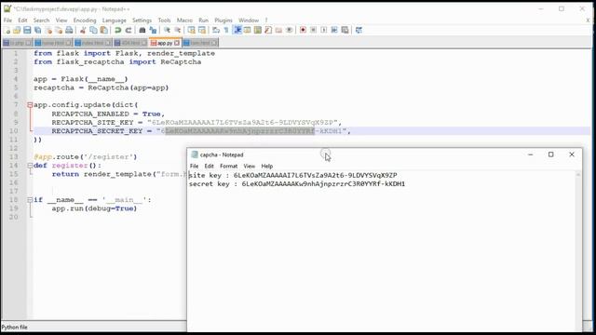596x335 pixels.
Task: Open Help menu in capcha Notepad
Action: point(267,166)
